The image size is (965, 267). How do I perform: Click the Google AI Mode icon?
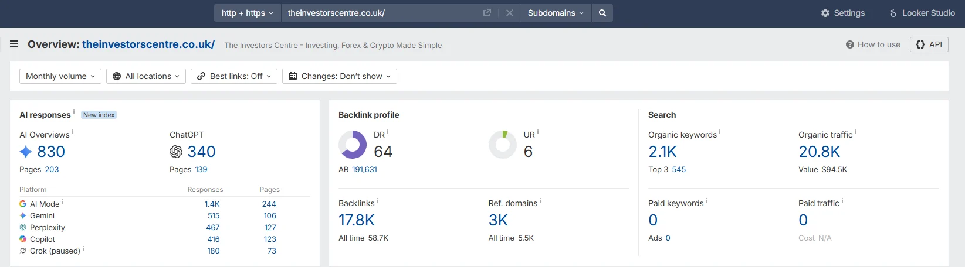23,204
